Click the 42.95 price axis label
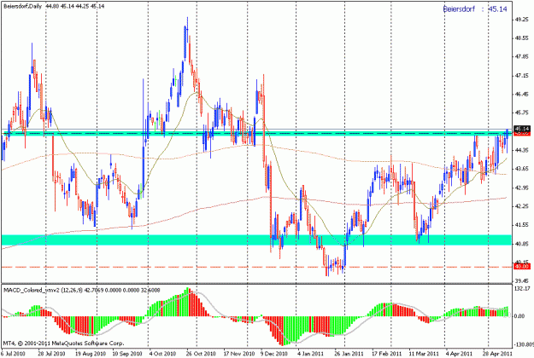Screen dimensions: 534x358 (x=522, y=188)
